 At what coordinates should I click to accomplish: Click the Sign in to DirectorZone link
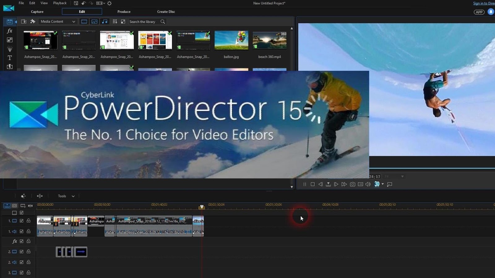coord(484,3)
